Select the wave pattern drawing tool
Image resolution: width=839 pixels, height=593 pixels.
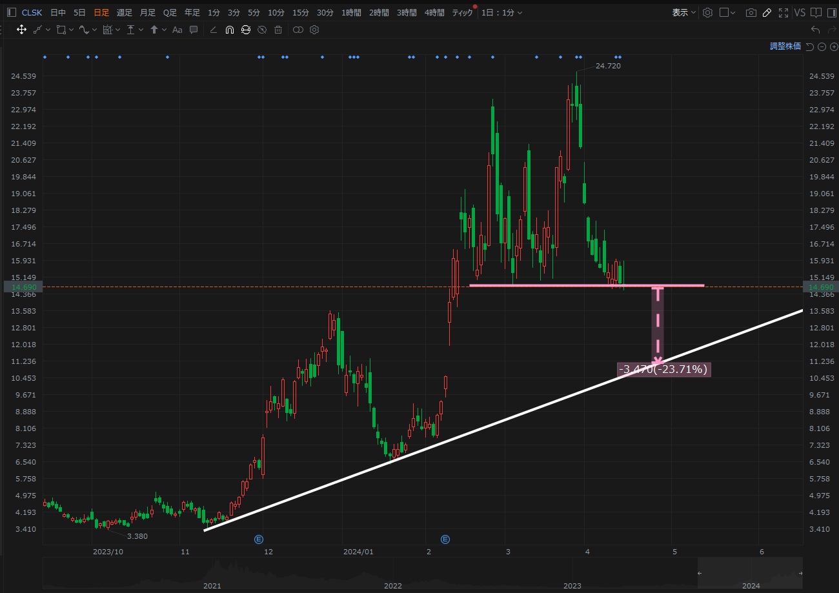84,30
